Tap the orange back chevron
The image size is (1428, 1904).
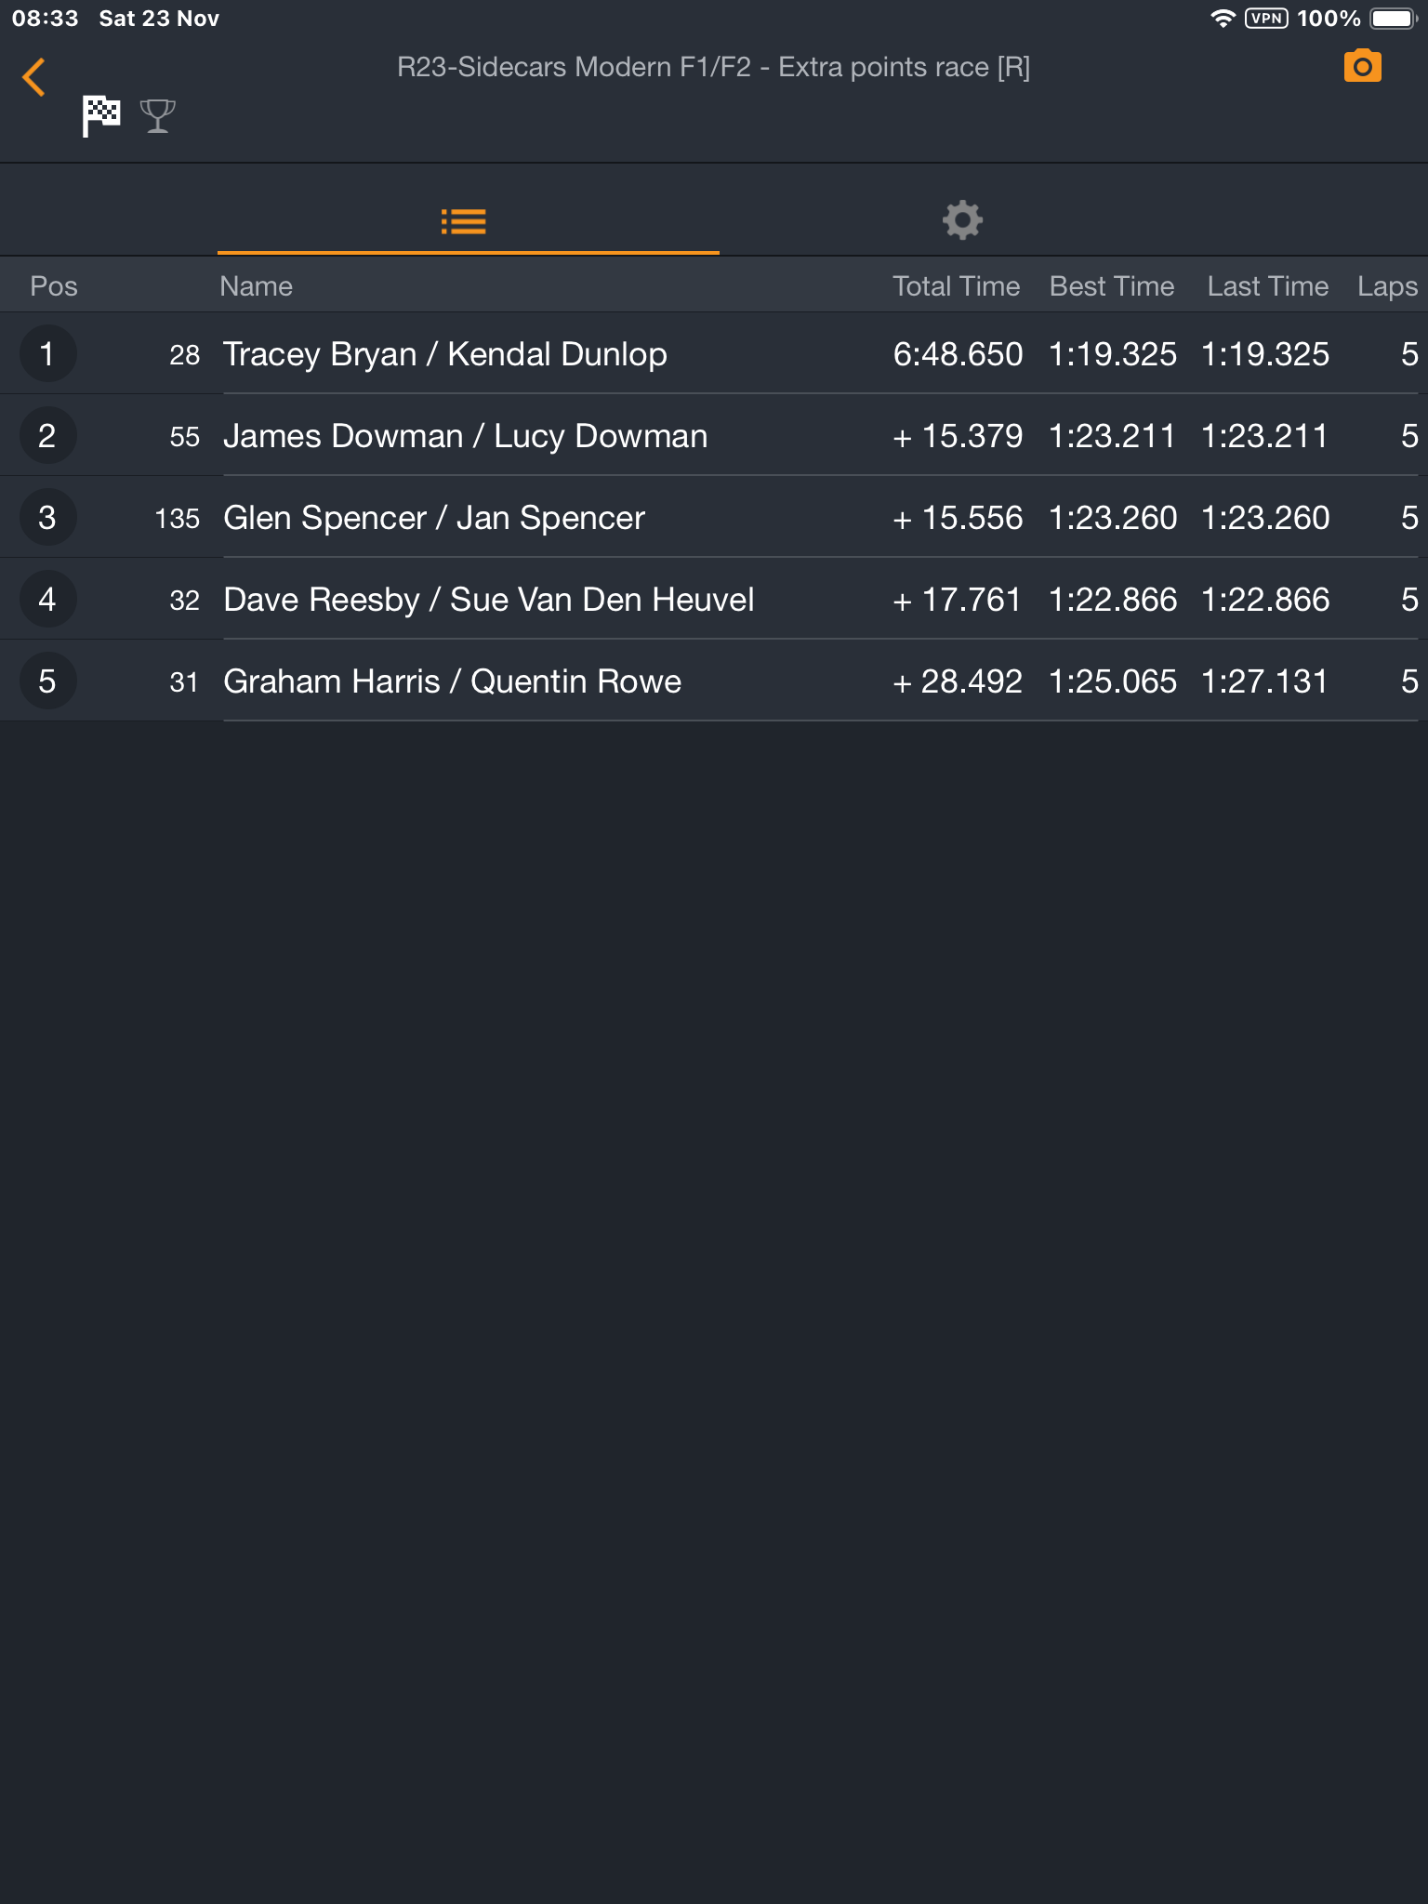coord(33,77)
